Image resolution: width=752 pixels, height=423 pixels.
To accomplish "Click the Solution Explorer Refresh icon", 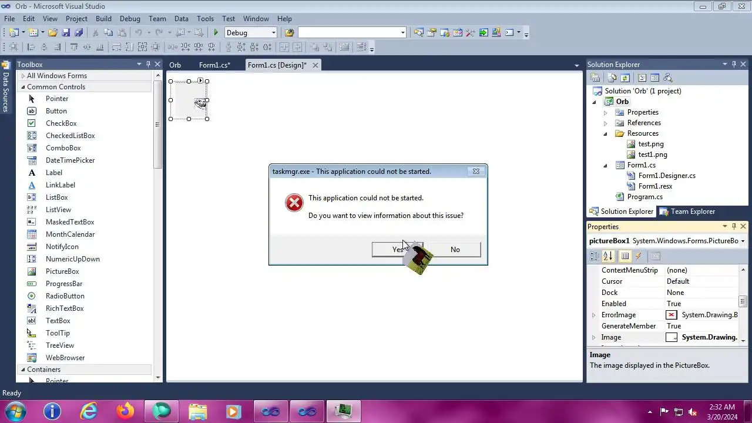I will point(625,78).
